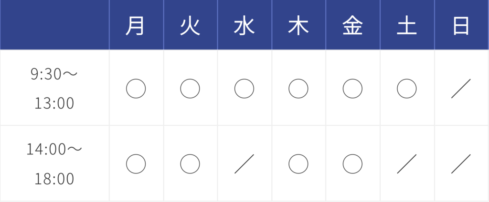Click the Saturday 土 column header
The image size is (489, 202).
pos(407,27)
